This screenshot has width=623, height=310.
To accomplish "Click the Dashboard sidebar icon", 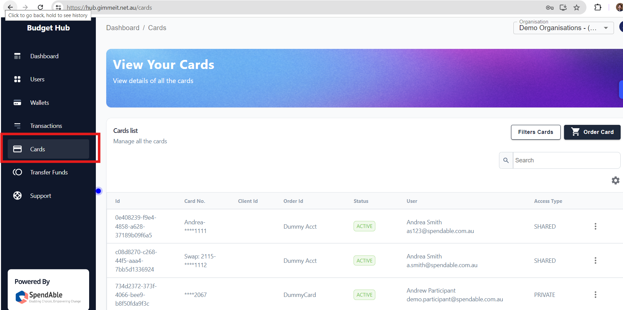I will click(17, 56).
